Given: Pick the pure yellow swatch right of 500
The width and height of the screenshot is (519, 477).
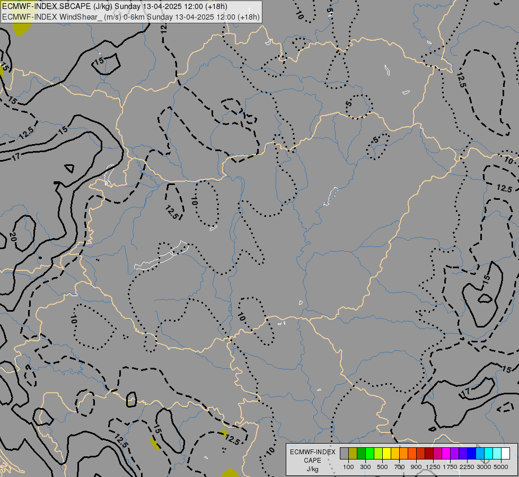Looking at the screenshot, I should click(386, 454).
